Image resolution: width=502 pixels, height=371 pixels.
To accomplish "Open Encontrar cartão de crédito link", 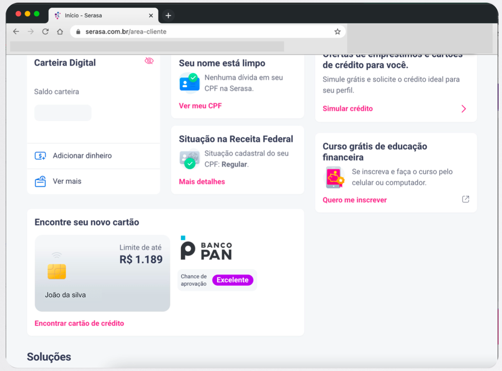I will tap(79, 323).
